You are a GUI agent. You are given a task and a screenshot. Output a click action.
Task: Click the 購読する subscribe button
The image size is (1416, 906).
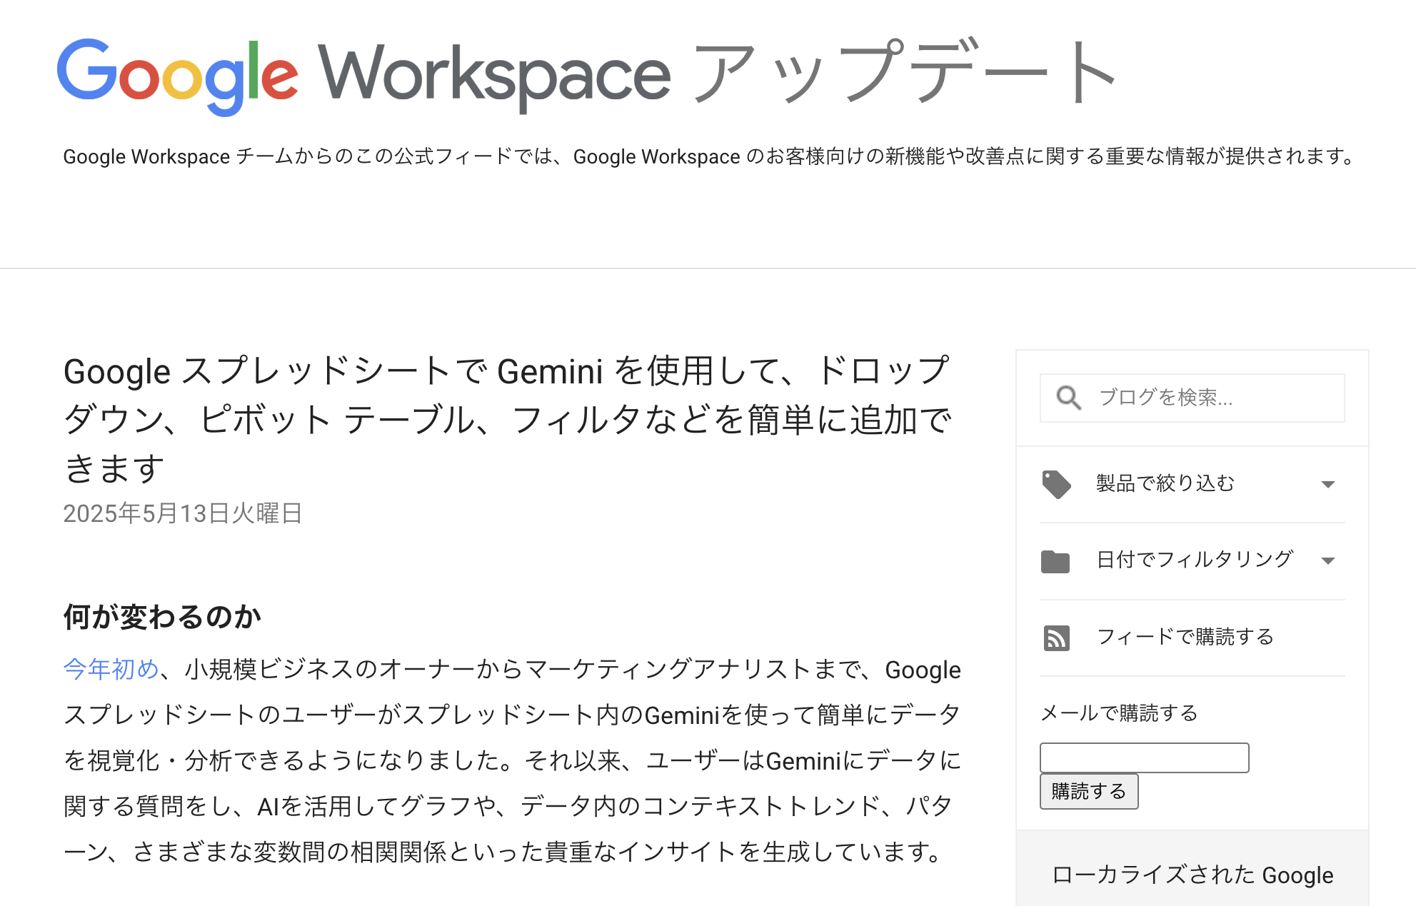point(1088,791)
